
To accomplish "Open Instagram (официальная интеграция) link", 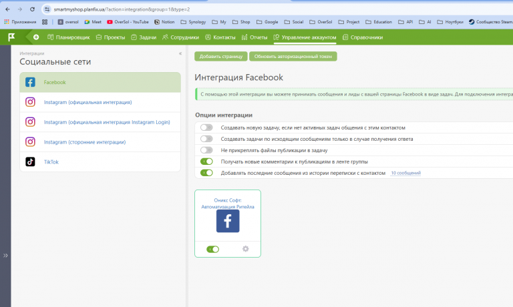I will pos(88,102).
